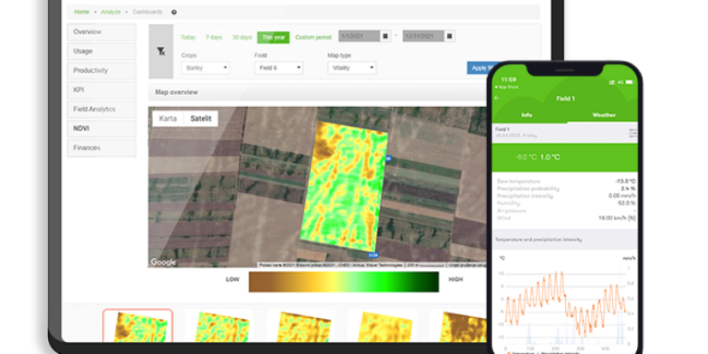Select the first highlighted NDVI thumbnail
This screenshot has height=354, width=708.
tap(137, 325)
